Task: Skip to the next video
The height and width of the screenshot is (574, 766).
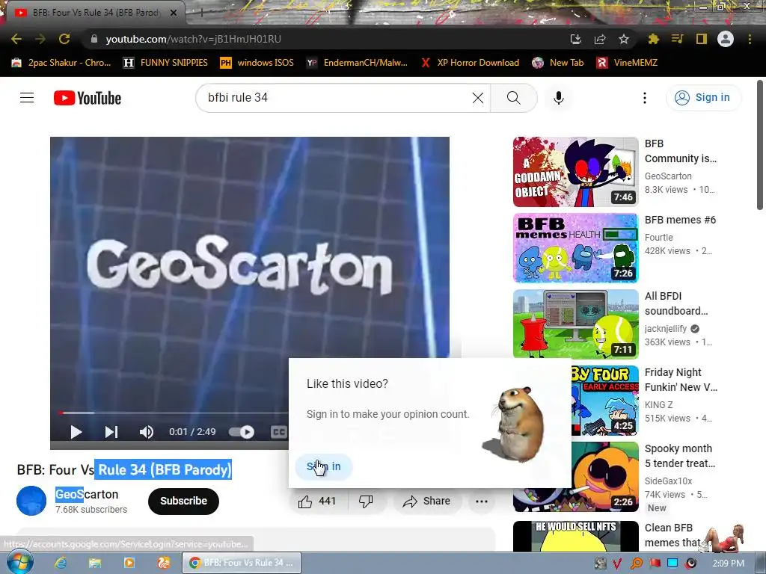Action: coord(111,432)
